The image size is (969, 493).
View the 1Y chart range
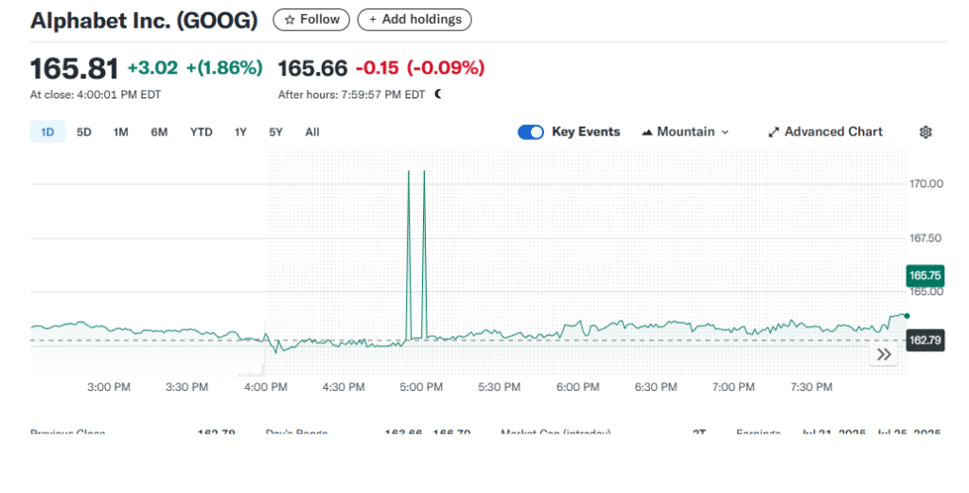pos(240,132)
